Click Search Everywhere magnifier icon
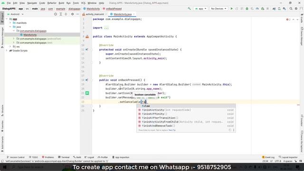This screenshot has width=304, height=171. pyautogui.click(x=291, y=9)
